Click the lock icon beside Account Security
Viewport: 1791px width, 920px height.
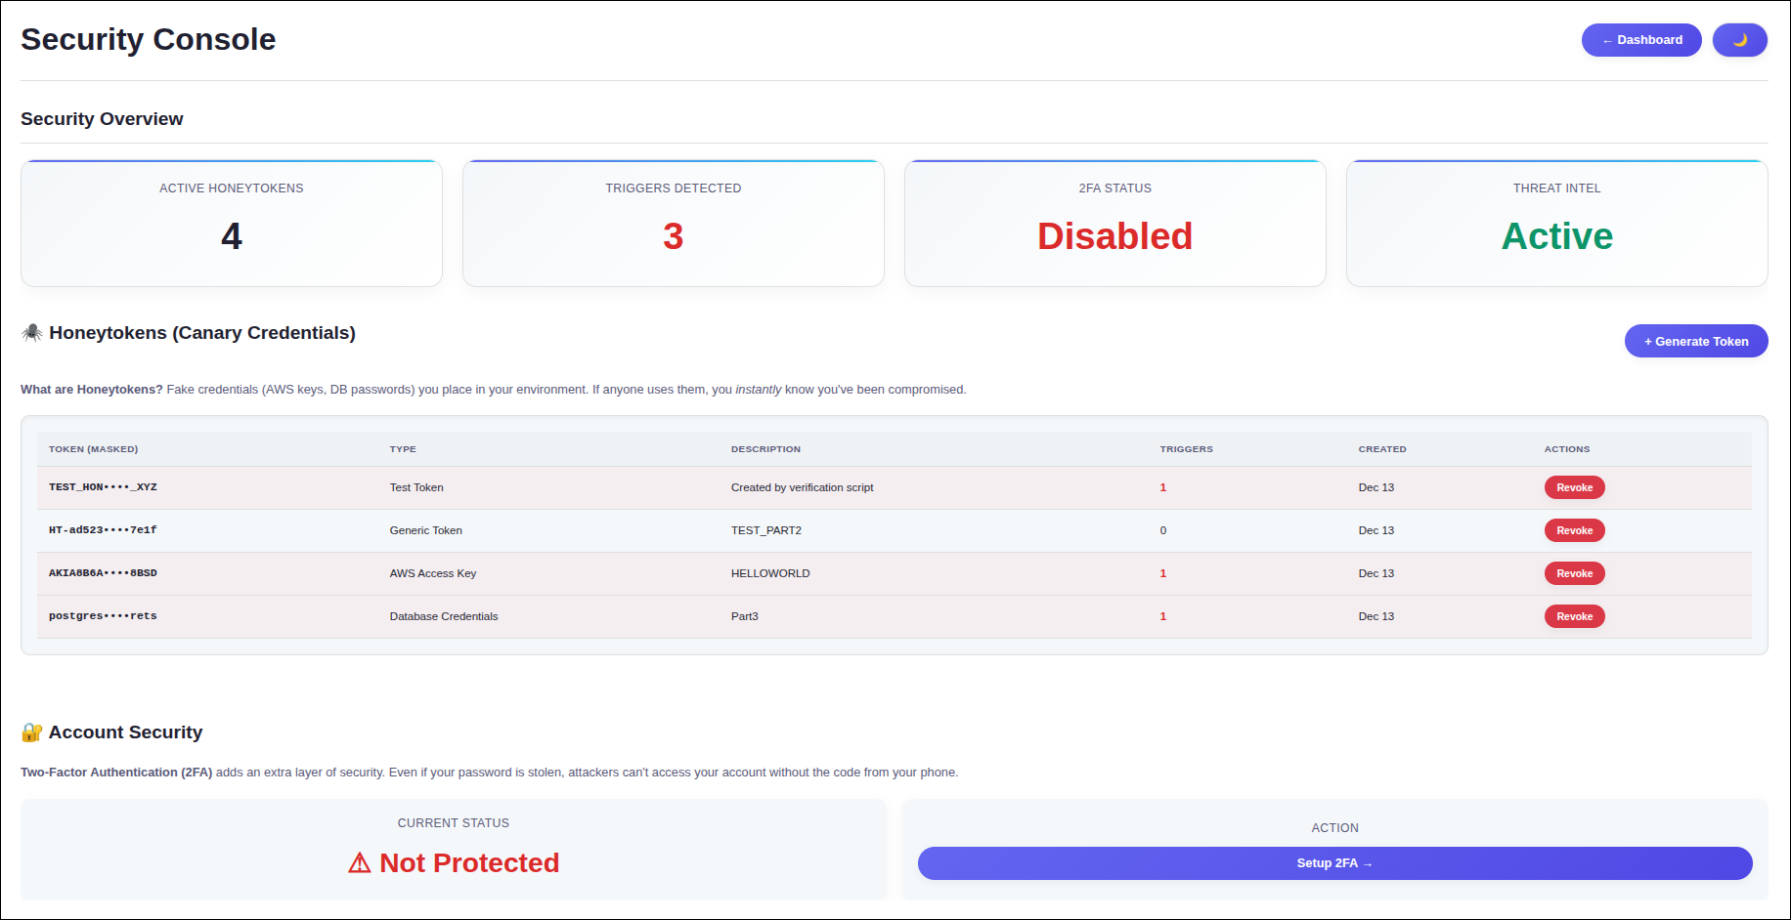pos(32,732)
